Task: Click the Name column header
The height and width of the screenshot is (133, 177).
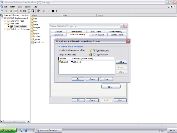Action: pos(46,16)
